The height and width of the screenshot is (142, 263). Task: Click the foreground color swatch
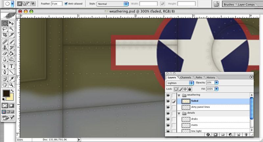pyautogui.click(x=6, y=93)
